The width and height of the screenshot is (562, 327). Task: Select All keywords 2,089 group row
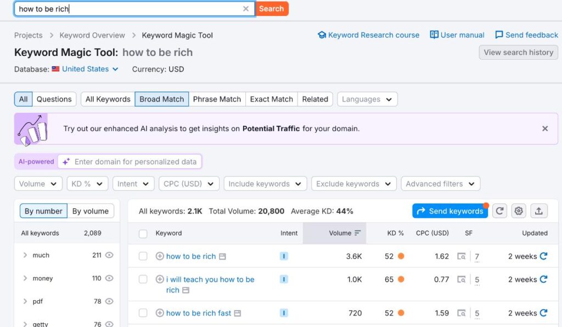67,233
